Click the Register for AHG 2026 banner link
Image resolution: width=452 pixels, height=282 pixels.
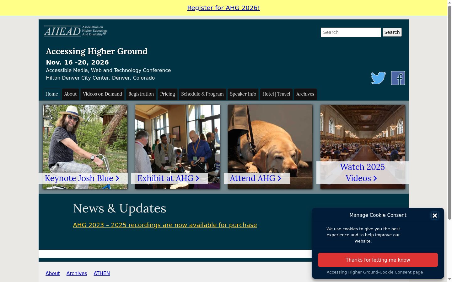(x=223, y=8)
